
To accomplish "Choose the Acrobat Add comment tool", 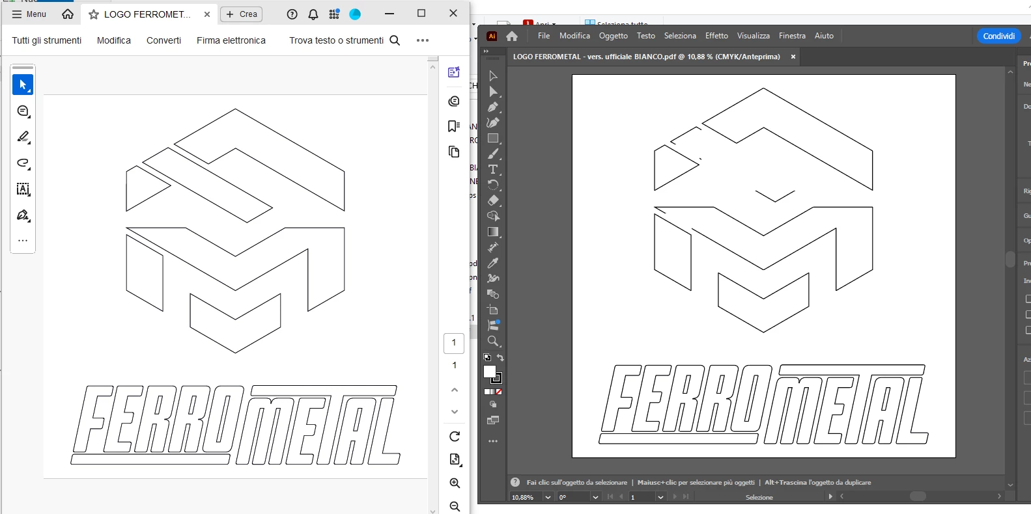I will point(23,111).
